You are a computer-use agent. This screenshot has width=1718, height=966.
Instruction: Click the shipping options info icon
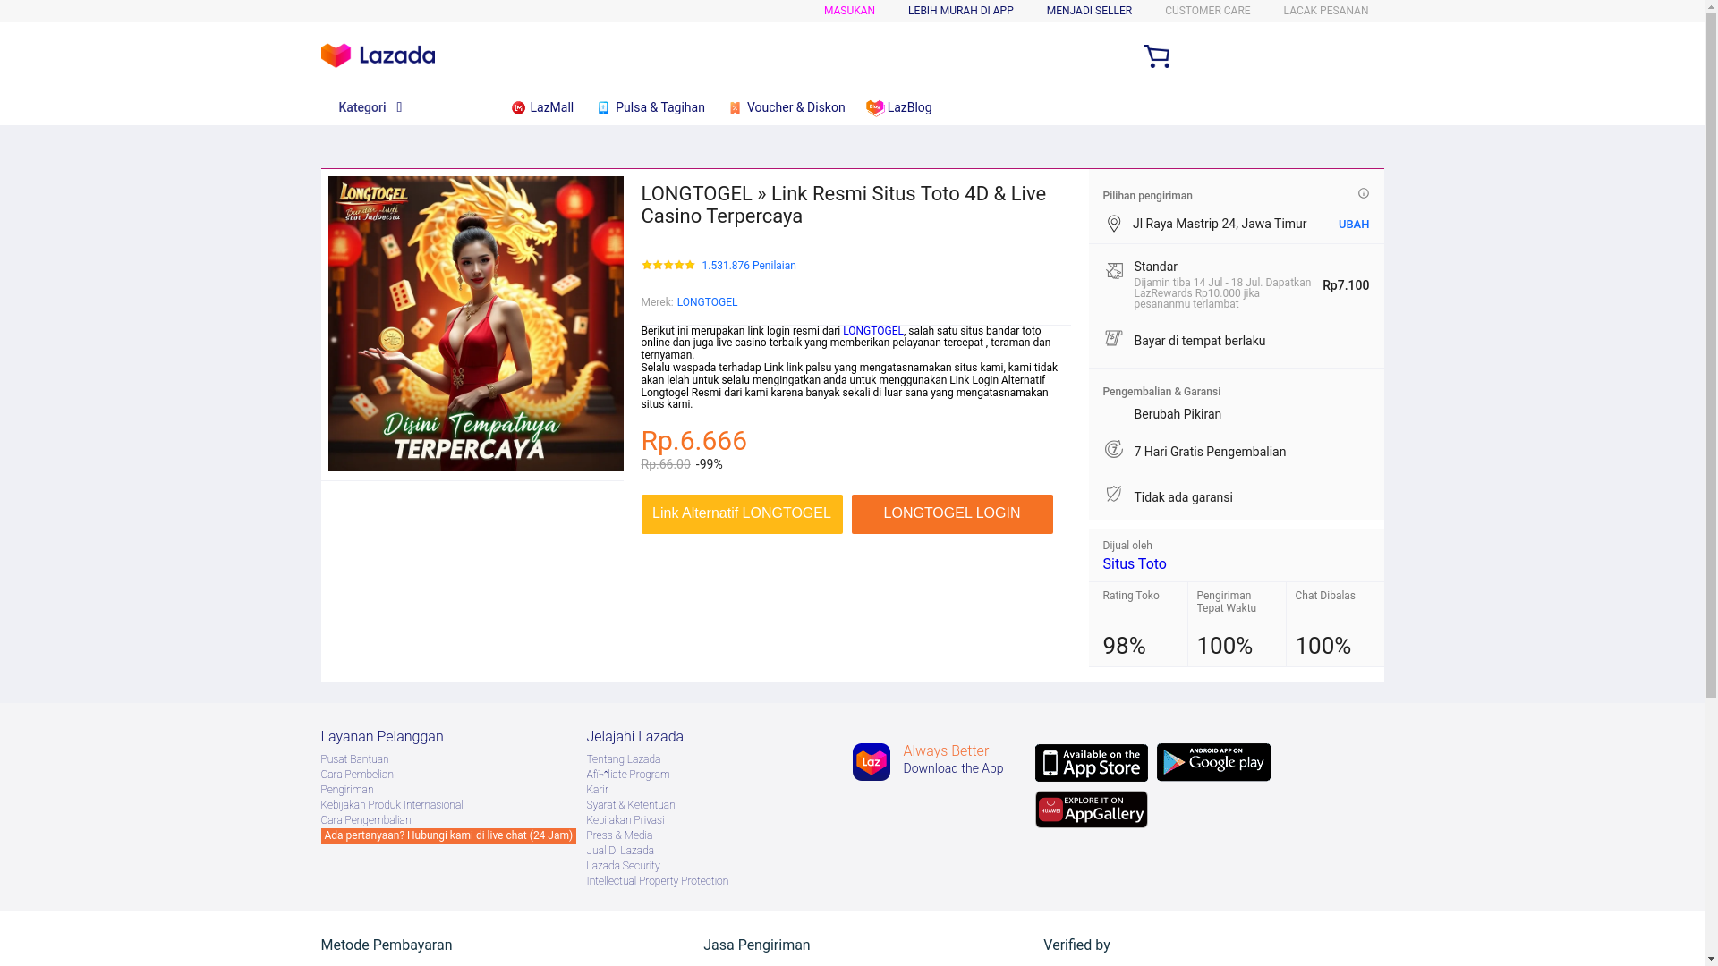1363,193
